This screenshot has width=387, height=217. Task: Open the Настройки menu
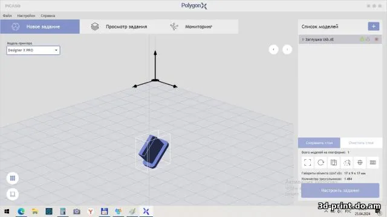26,16
